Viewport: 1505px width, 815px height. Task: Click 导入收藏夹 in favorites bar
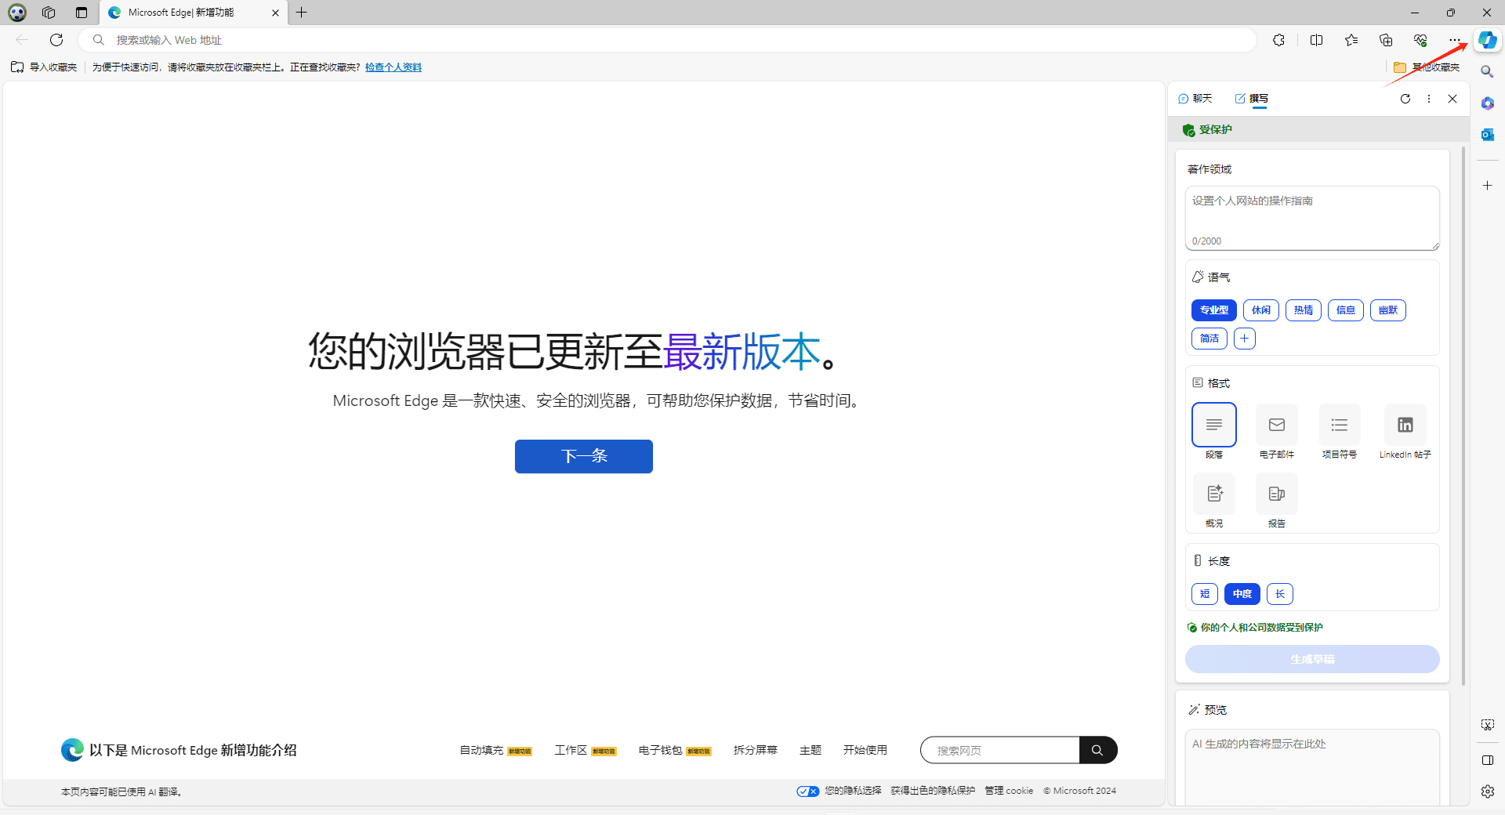point(45,67)
